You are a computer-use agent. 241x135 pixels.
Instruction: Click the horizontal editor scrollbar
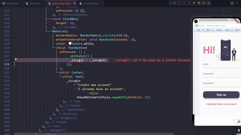[x=94, y=134]
